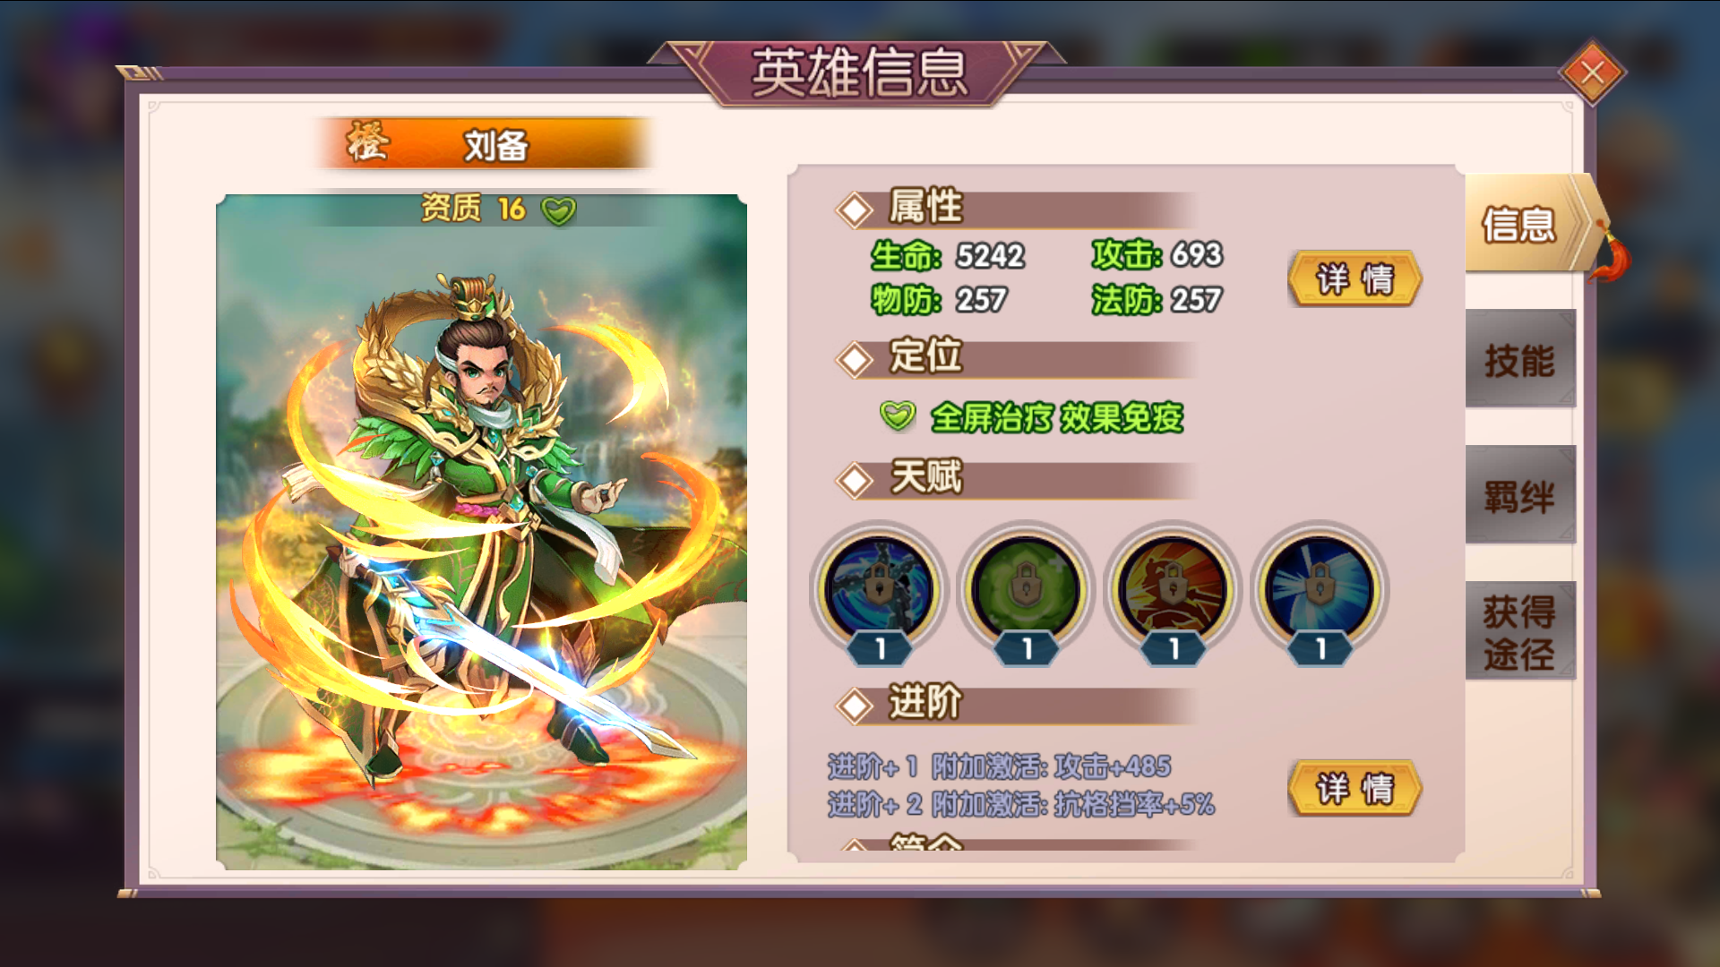Image resolution: width=1720 pixels, height=967 pixels.
Task: Click the diamond marker beside 天赋 header
Action: (855, 481)
